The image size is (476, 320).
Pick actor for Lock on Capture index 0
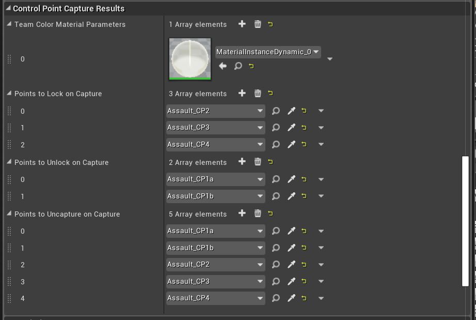(x=291, y=111)
